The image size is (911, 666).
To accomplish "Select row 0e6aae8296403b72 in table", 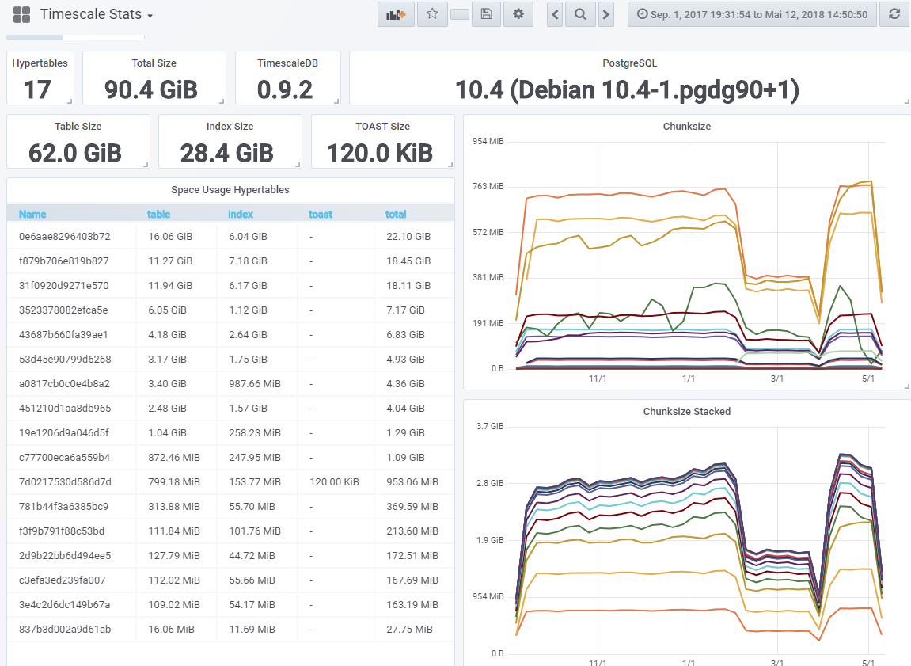I will (65, 237).
